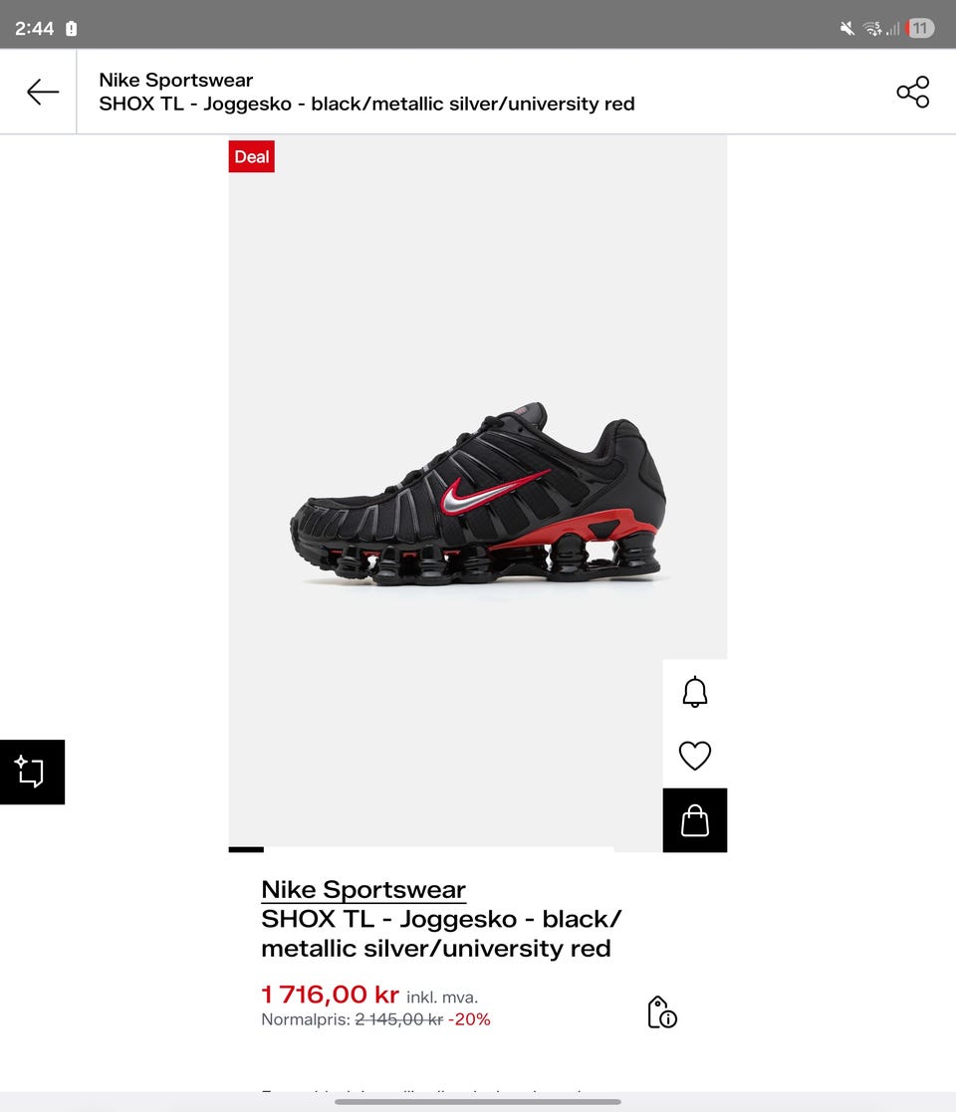The height and width of the screenshot is (1112, 956).
Task: Tap the -20% discount label
Action: click(x=469, y=1019)
